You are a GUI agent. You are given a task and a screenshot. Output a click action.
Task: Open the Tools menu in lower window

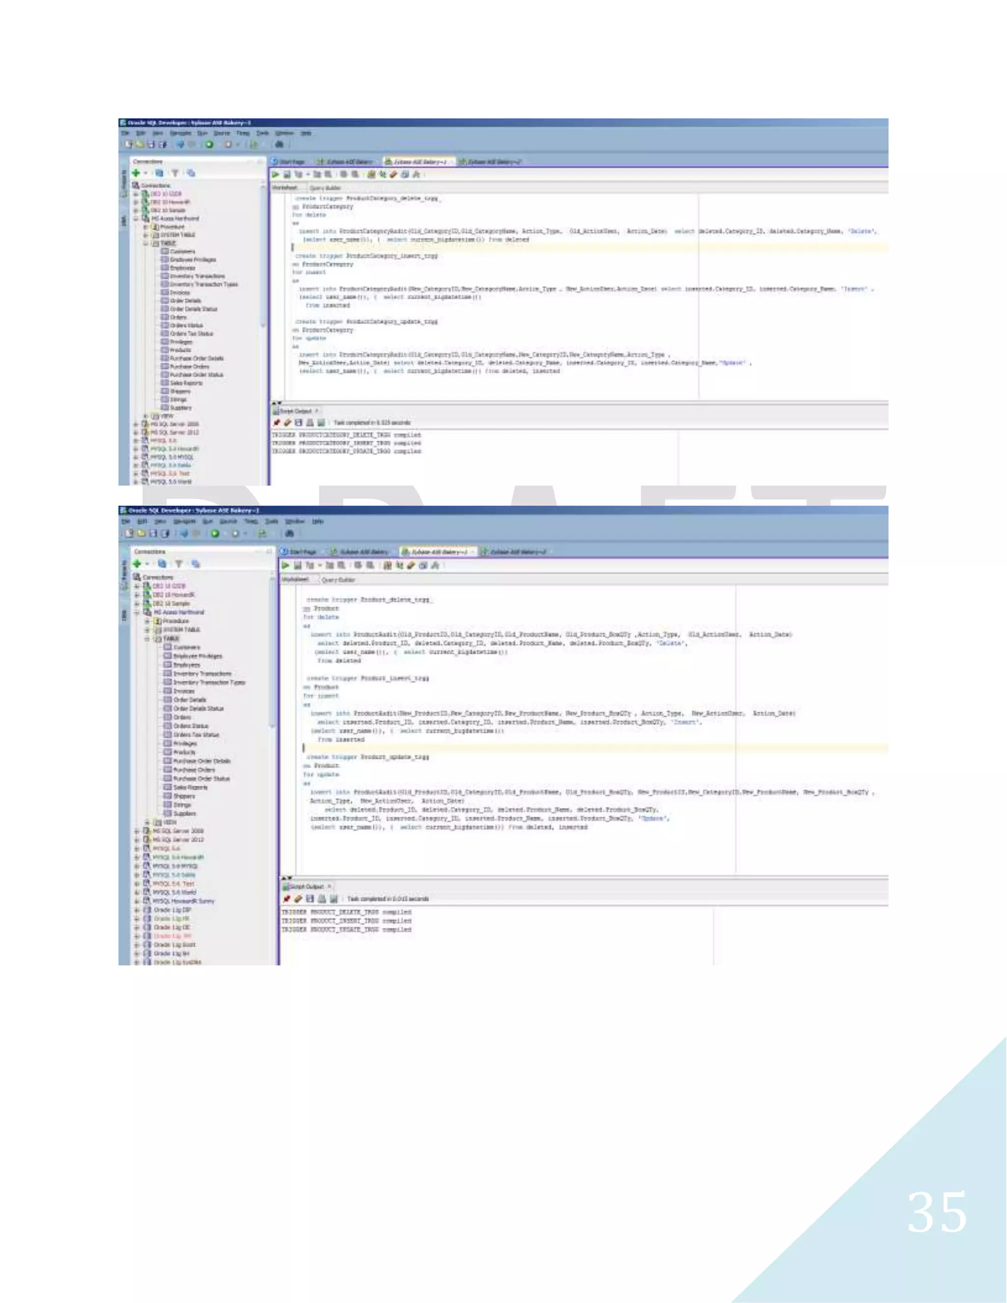coord(271,521)
